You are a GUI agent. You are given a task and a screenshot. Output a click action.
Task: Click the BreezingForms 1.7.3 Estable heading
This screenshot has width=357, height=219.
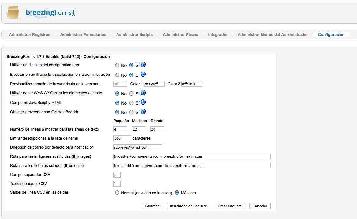click(58, 57)
